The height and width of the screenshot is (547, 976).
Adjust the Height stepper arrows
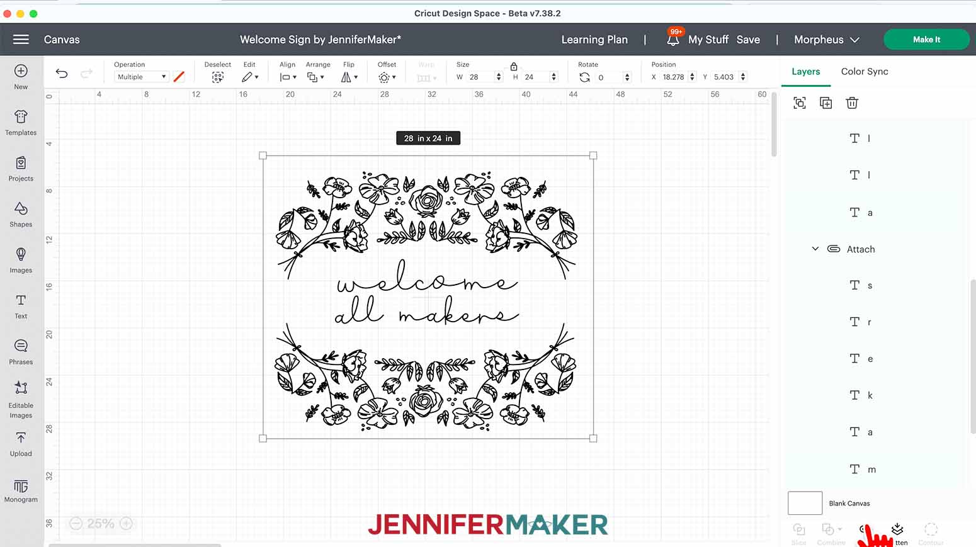coord(553,77)
